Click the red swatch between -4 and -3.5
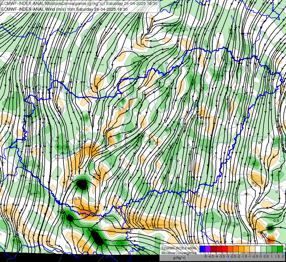 coord(219,249)
